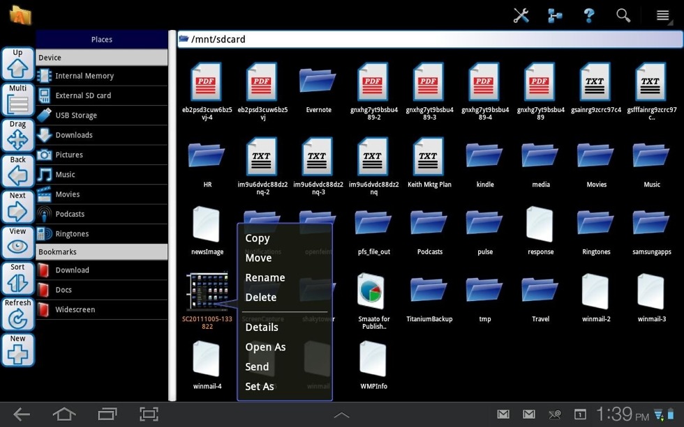Viewport: 684px width, 427px height.
Task: Click the Up navigation button
Action: pos(17,64)
